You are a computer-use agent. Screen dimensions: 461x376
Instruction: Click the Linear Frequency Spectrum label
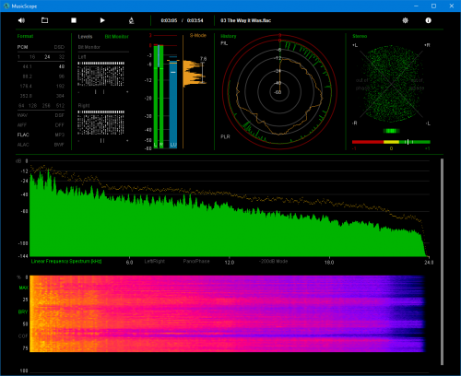[x=66, y=261]
